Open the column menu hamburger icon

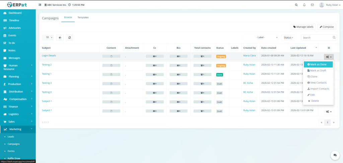click(x=329, y=48)
